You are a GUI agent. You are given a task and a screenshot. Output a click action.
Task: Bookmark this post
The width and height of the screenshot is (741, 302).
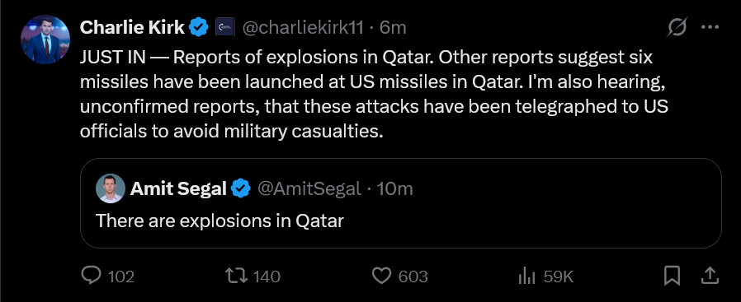pos(672,276)
